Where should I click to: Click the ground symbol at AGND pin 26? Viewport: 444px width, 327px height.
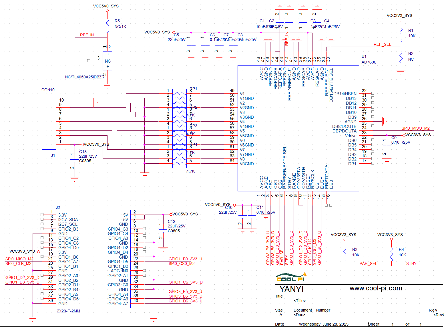tap(385, 121)
